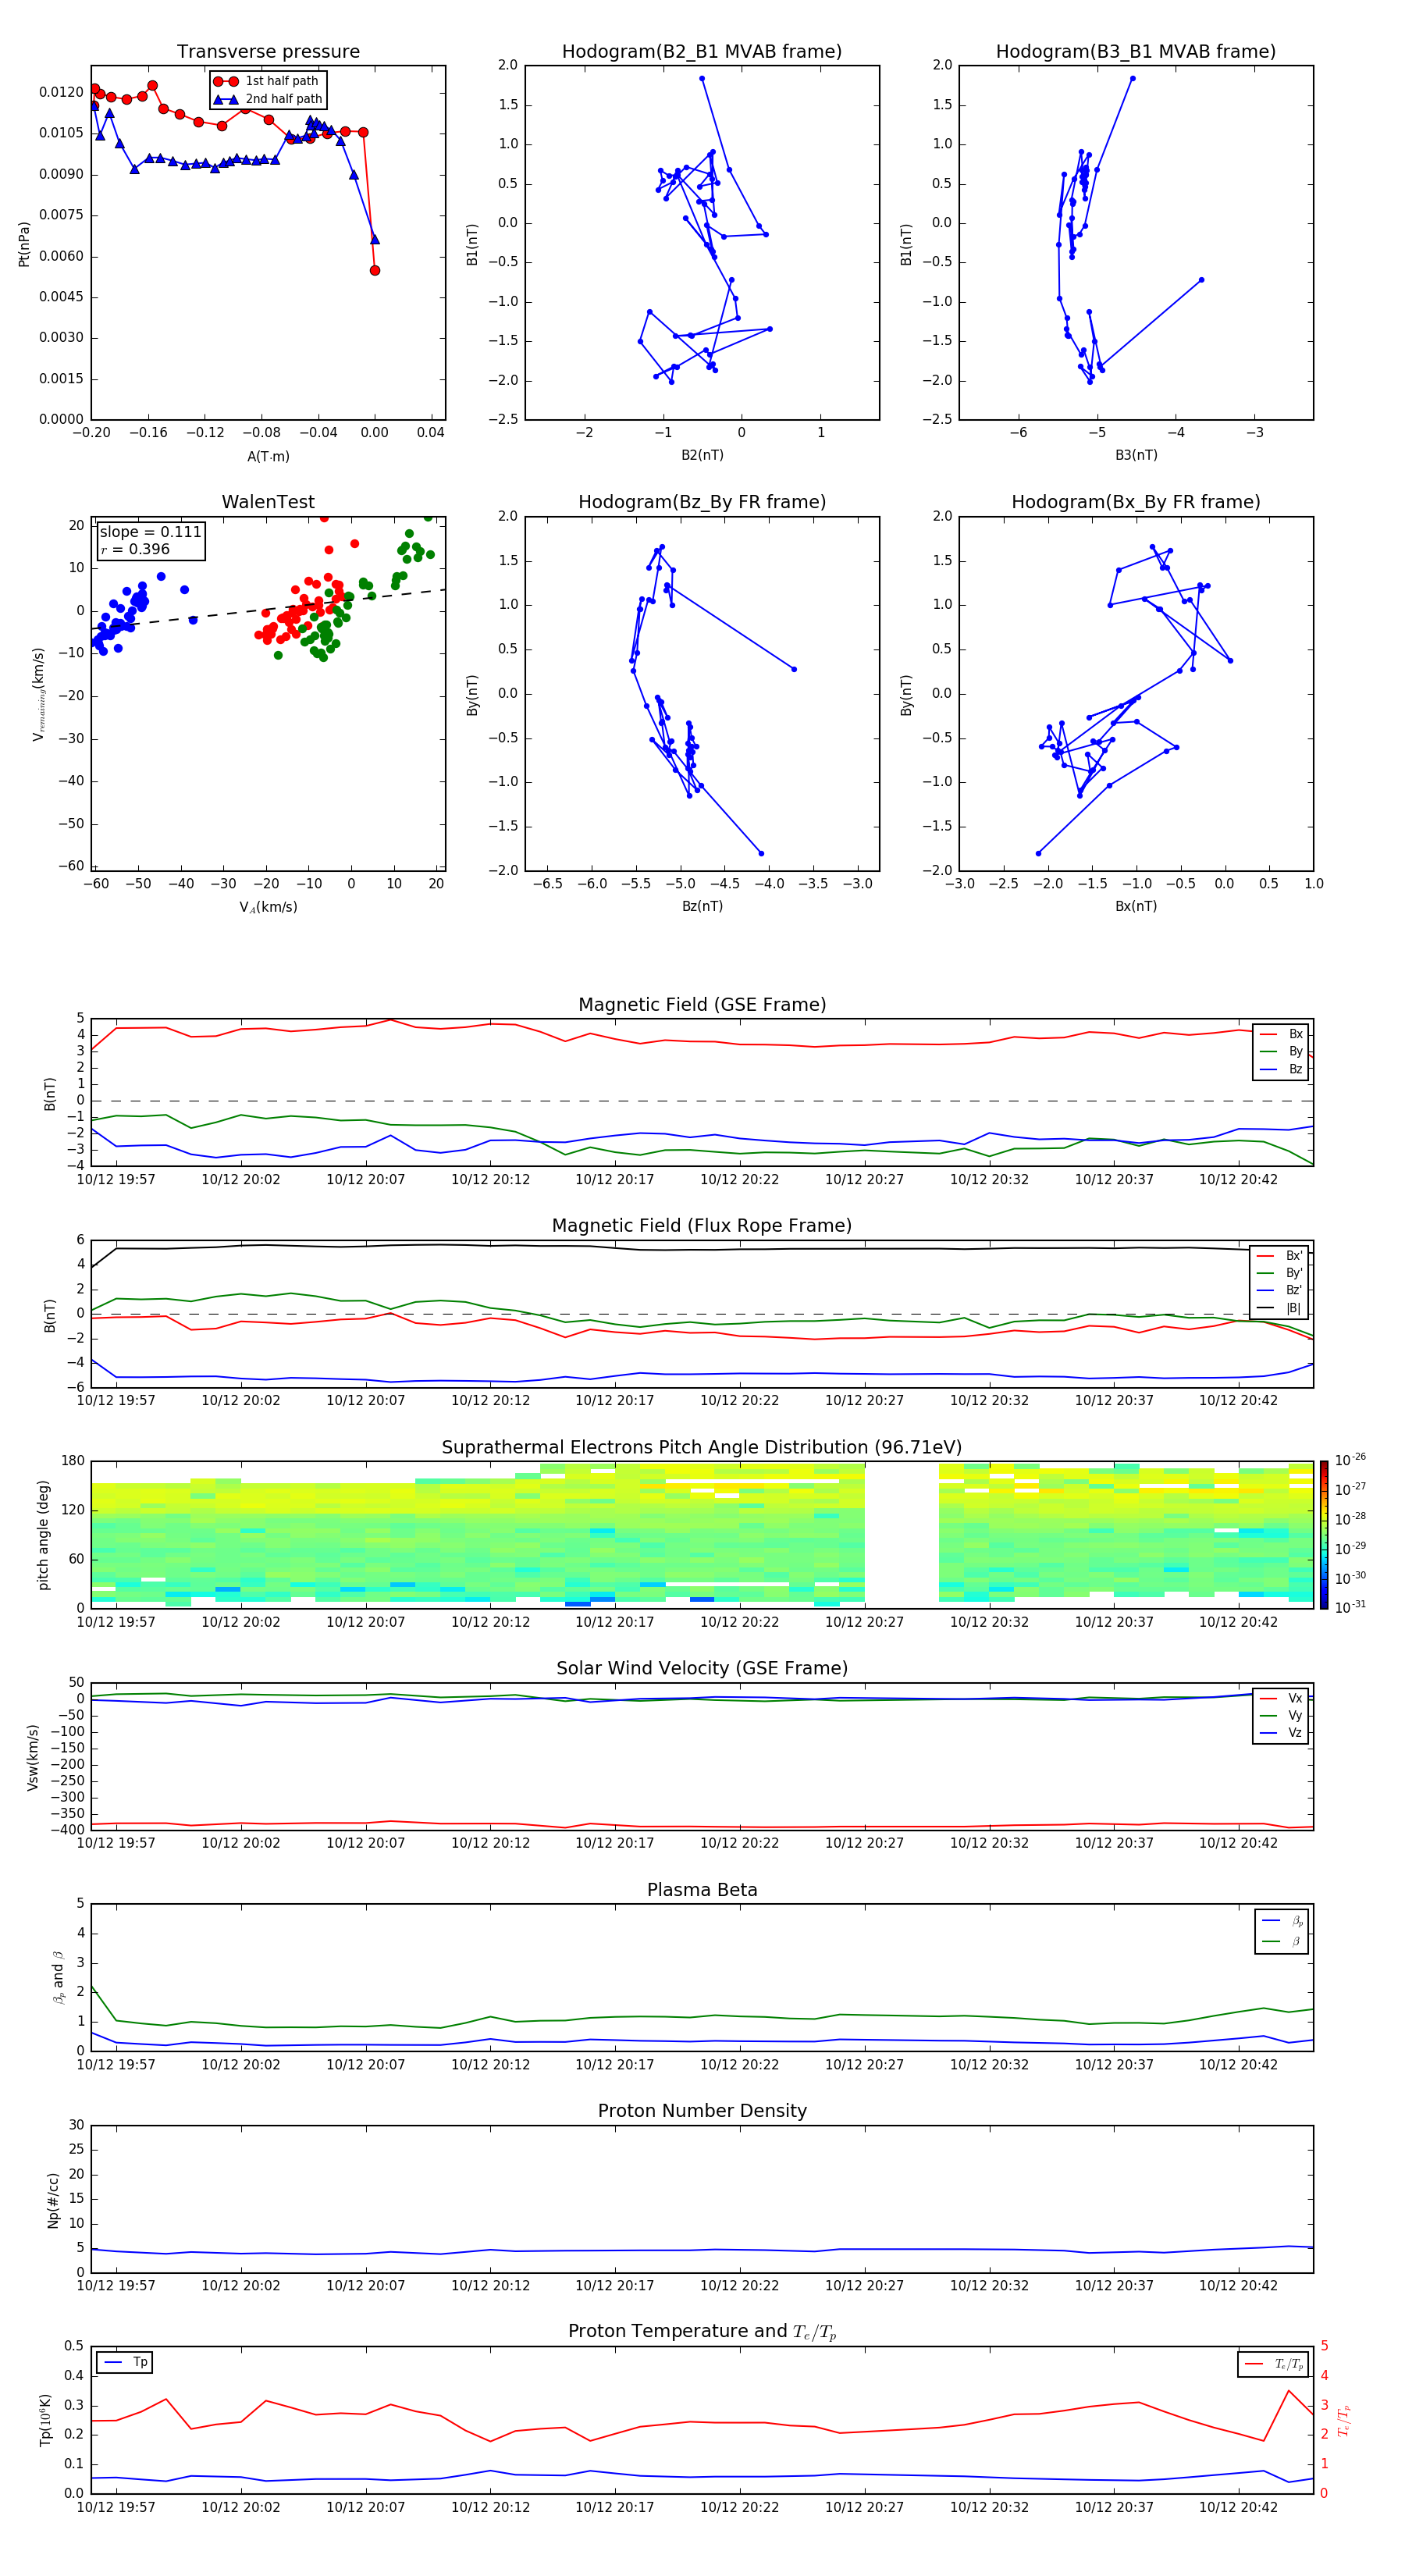Click the 'V_remaining(km/s)' y-axis label
1405x2576 pixels.
39,694
